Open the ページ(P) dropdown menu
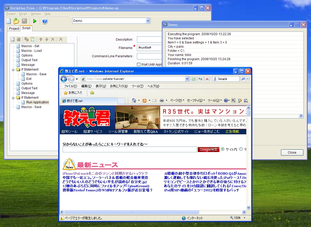 177,100
